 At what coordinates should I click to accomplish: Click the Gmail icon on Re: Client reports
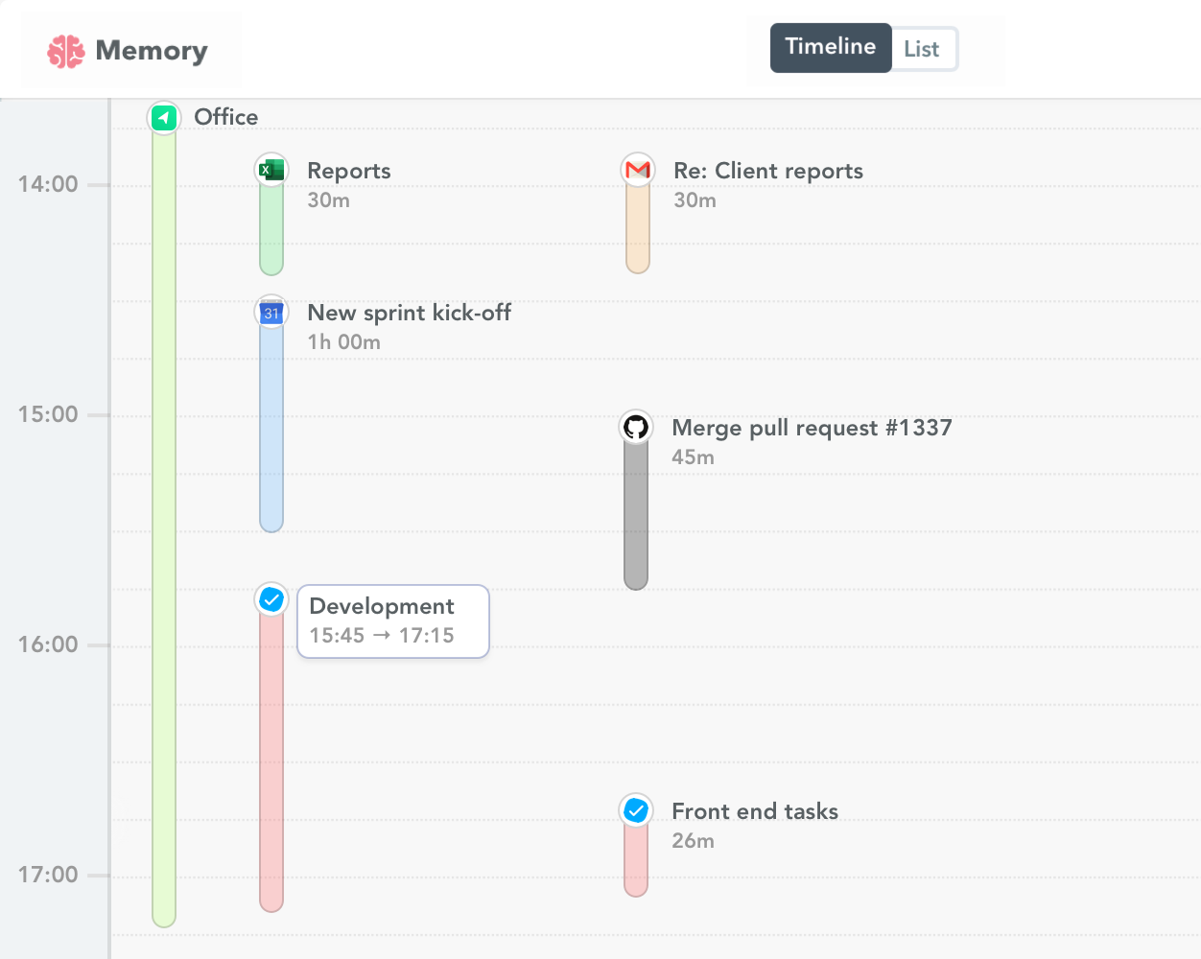637,169
